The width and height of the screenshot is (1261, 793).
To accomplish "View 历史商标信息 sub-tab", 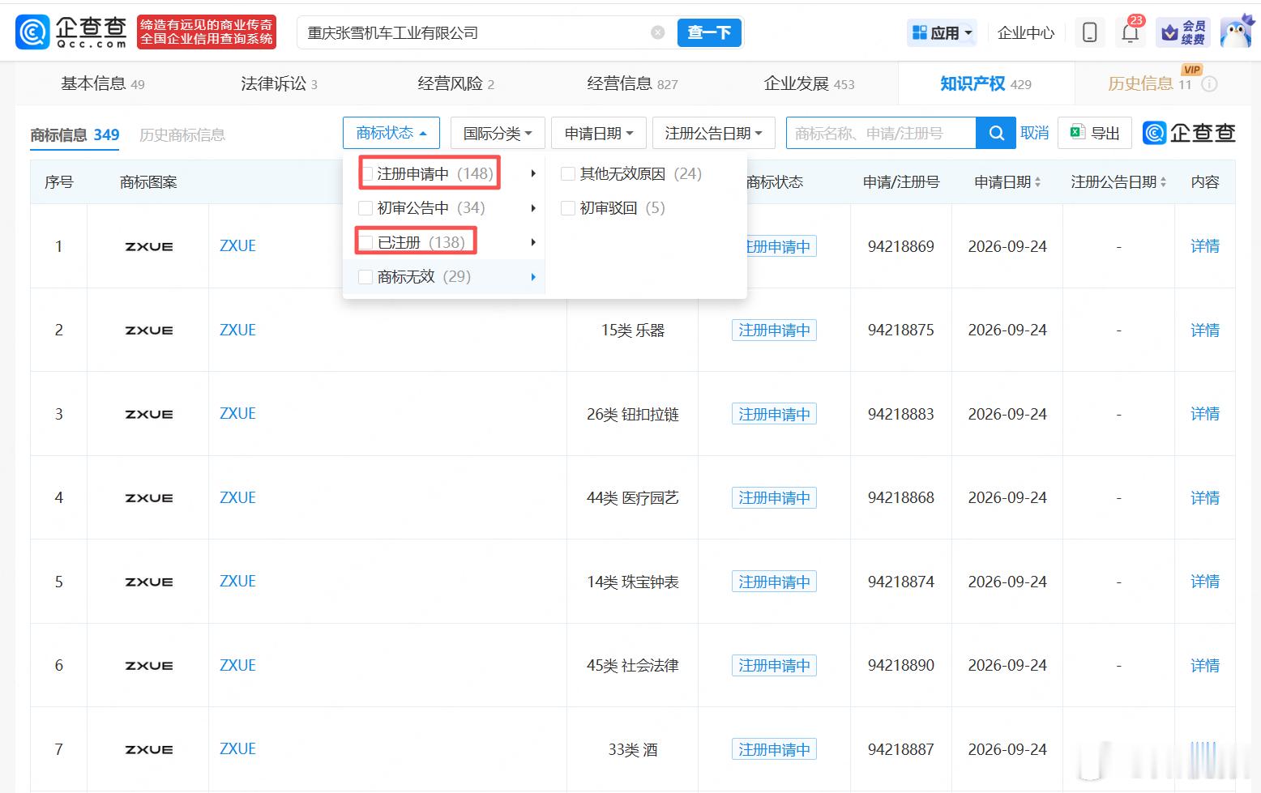I will (x=182, y=134).
